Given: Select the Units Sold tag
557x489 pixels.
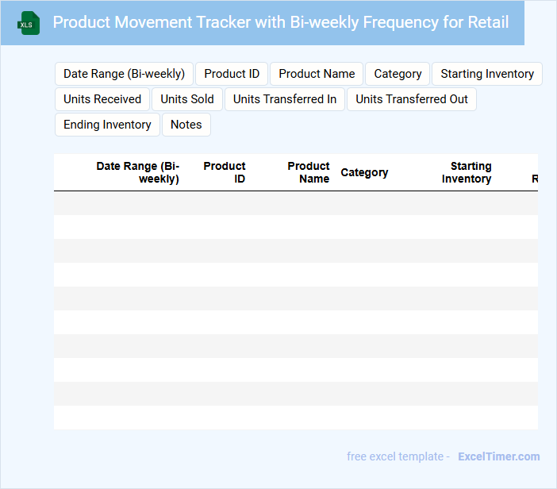Looking at the screenshot, I should (187, 99).
